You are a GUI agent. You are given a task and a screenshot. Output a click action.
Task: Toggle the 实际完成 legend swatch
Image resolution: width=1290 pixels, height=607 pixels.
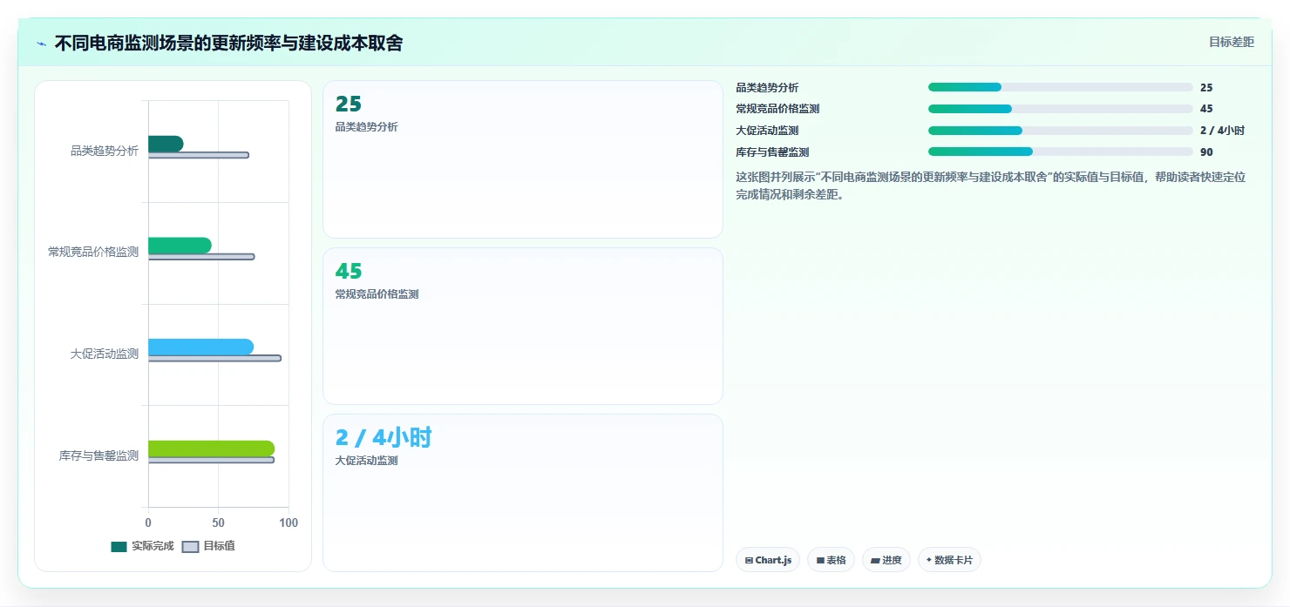119,547
